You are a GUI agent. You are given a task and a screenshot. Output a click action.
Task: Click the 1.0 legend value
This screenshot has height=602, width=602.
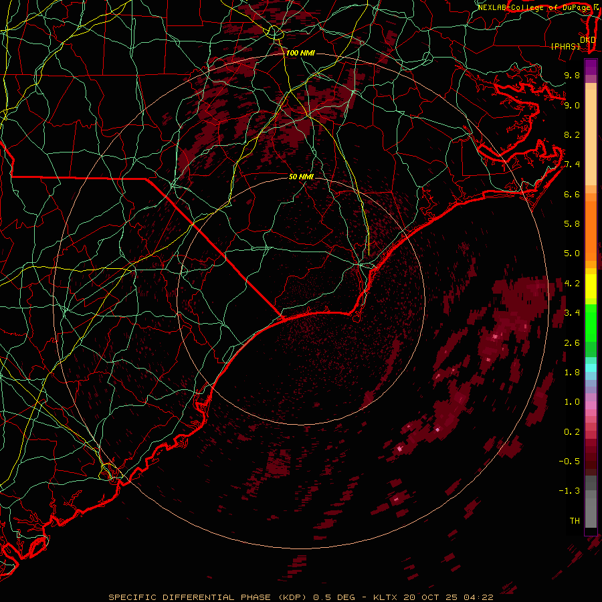coord(572,402)
